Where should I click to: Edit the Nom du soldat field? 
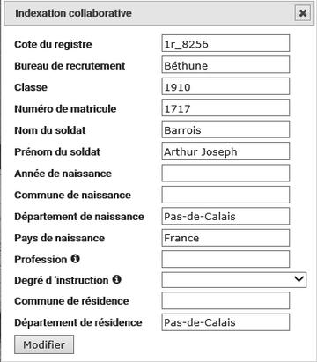(x=225, y=129)
